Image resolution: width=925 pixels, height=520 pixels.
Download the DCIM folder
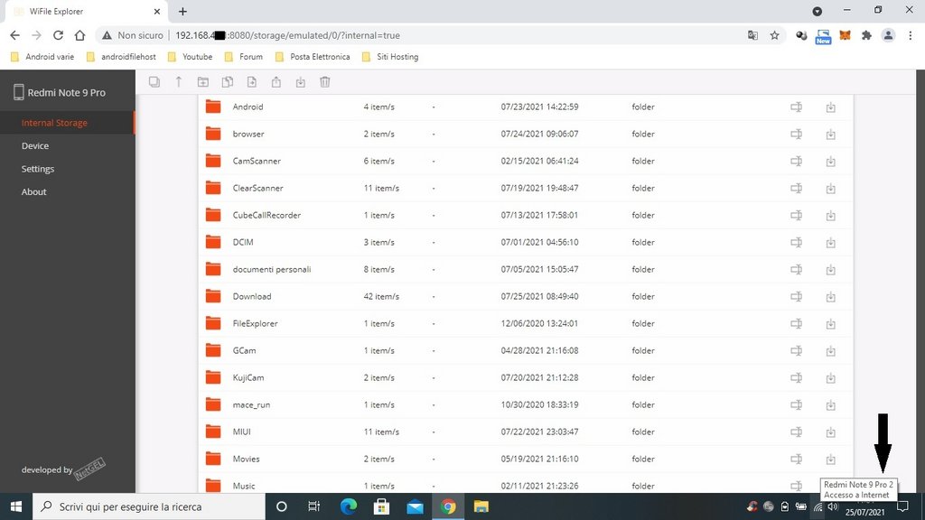tap(831, 243)
